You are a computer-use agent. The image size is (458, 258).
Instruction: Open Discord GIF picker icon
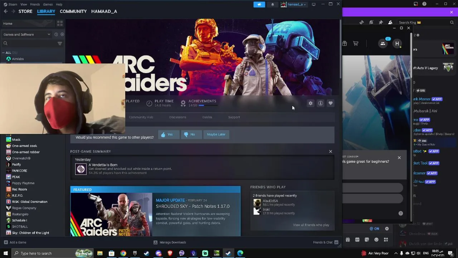tap(357, 239)
